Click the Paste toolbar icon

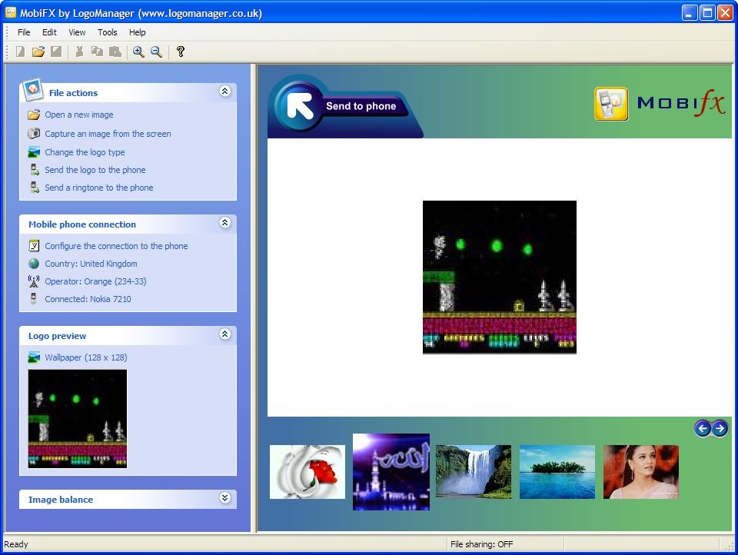coord(115,52)
